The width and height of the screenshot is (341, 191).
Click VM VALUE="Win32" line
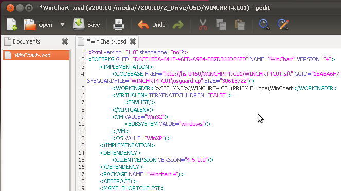pyautogui.click(x=140, y=117)
